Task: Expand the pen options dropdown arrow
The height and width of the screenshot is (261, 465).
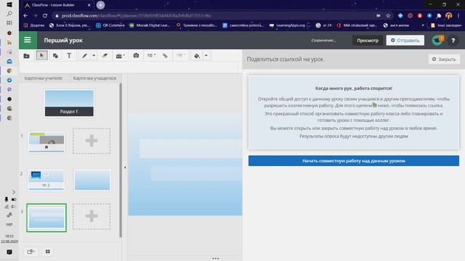Action: pos(94,56)
